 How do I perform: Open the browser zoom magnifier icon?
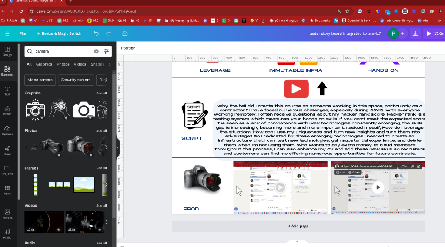tap(339, 11)
